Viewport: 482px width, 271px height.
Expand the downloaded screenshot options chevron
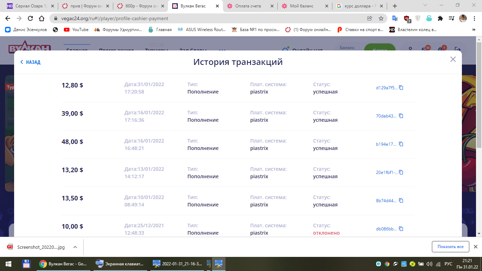75,247
